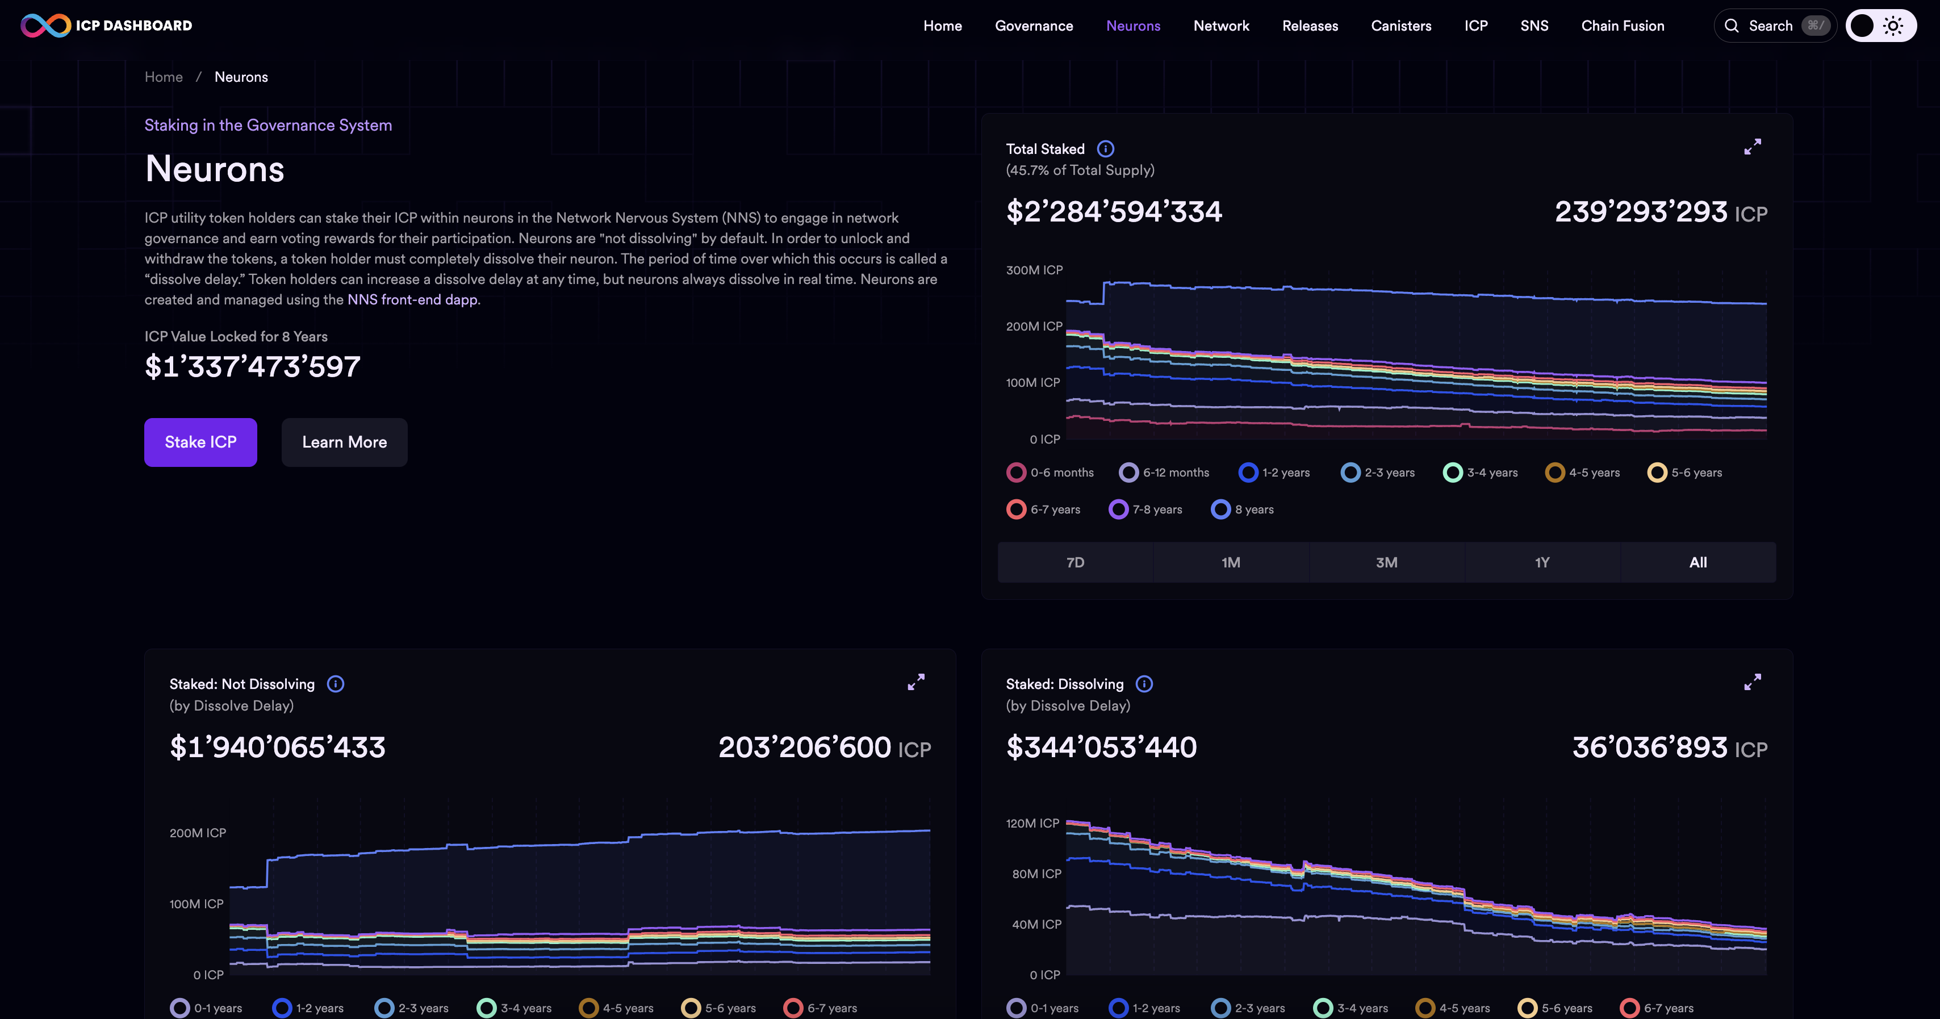The width and height of the screenshot is (1940, 1019).
Task: Toggle 3-4 years series in Total Staked legend
Action: pyautogui.click(x=1480, y=472)
